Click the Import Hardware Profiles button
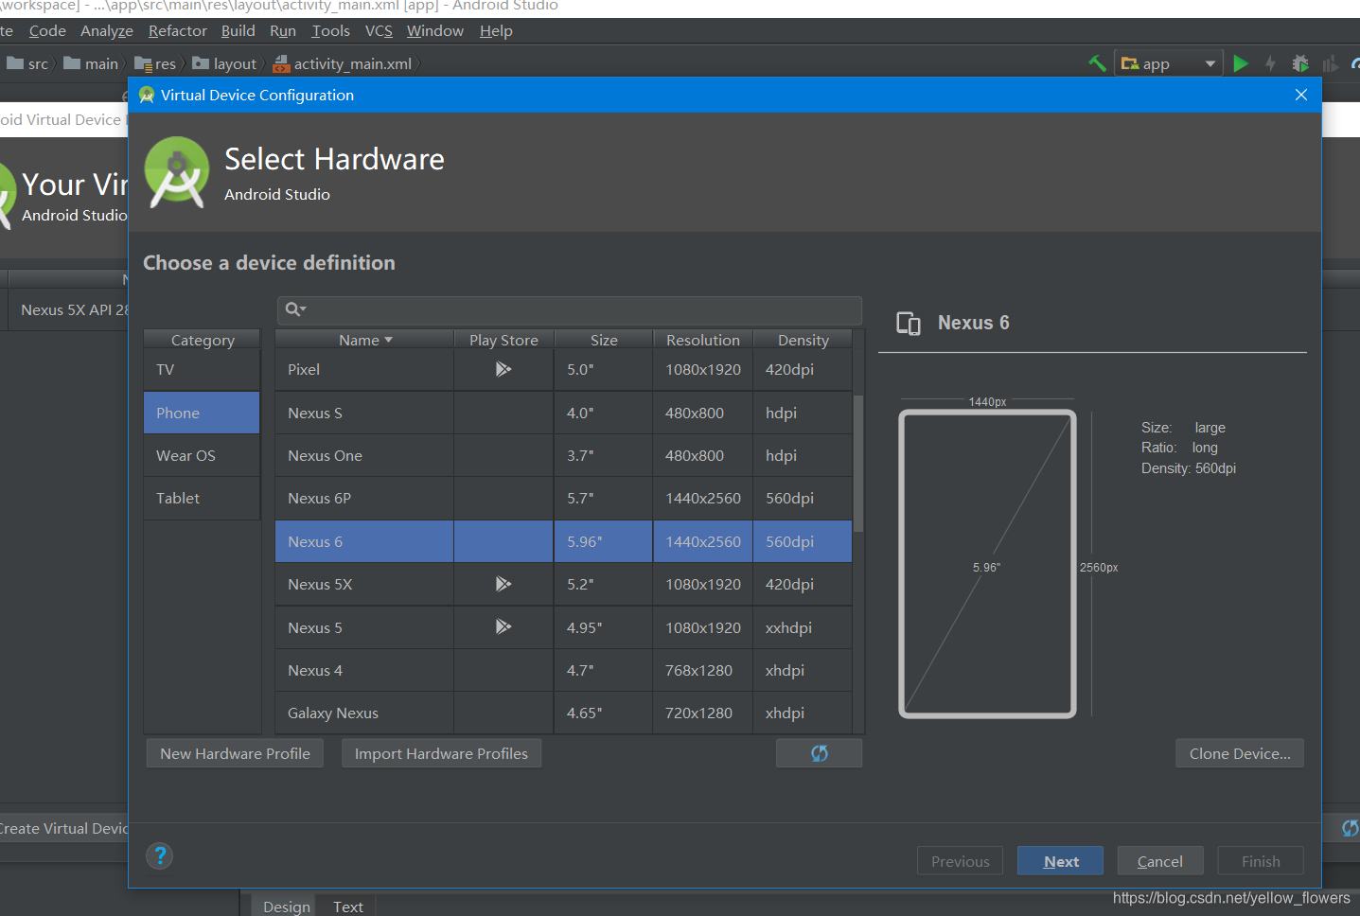 coord(441,753)
